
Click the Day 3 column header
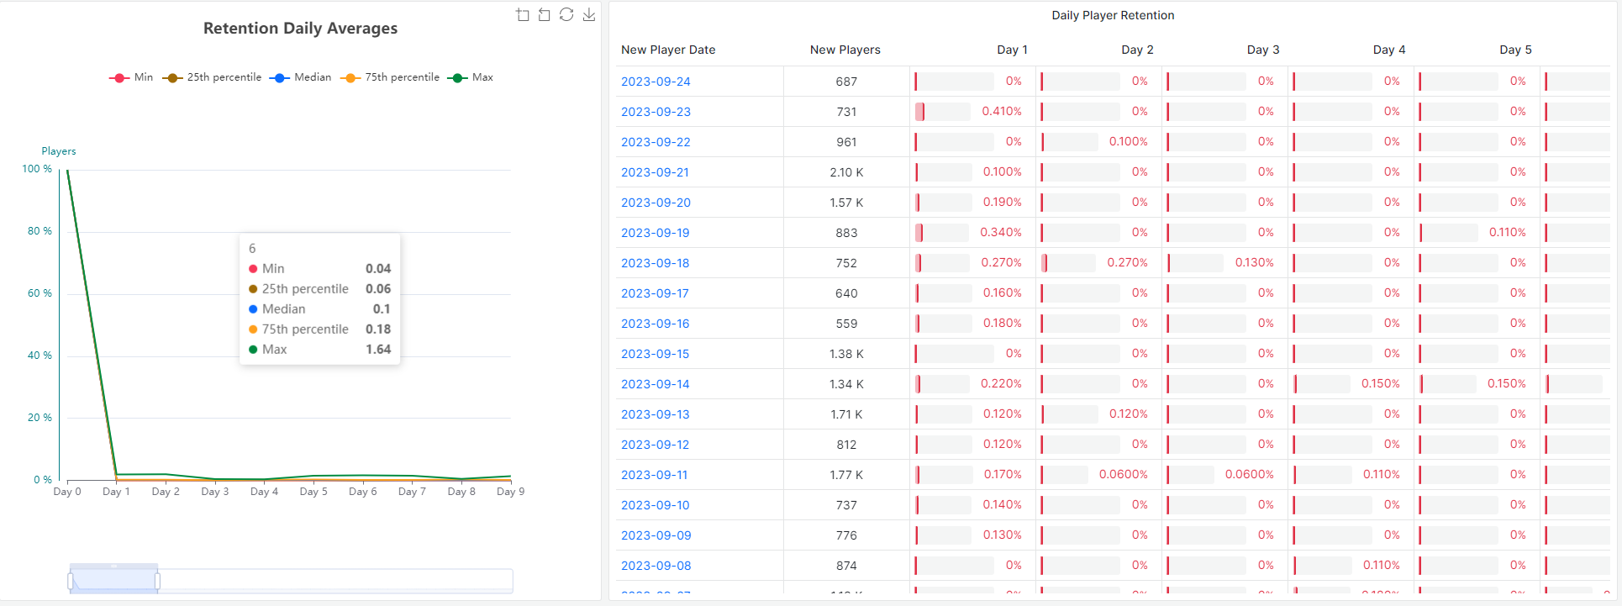[1263, 50]
